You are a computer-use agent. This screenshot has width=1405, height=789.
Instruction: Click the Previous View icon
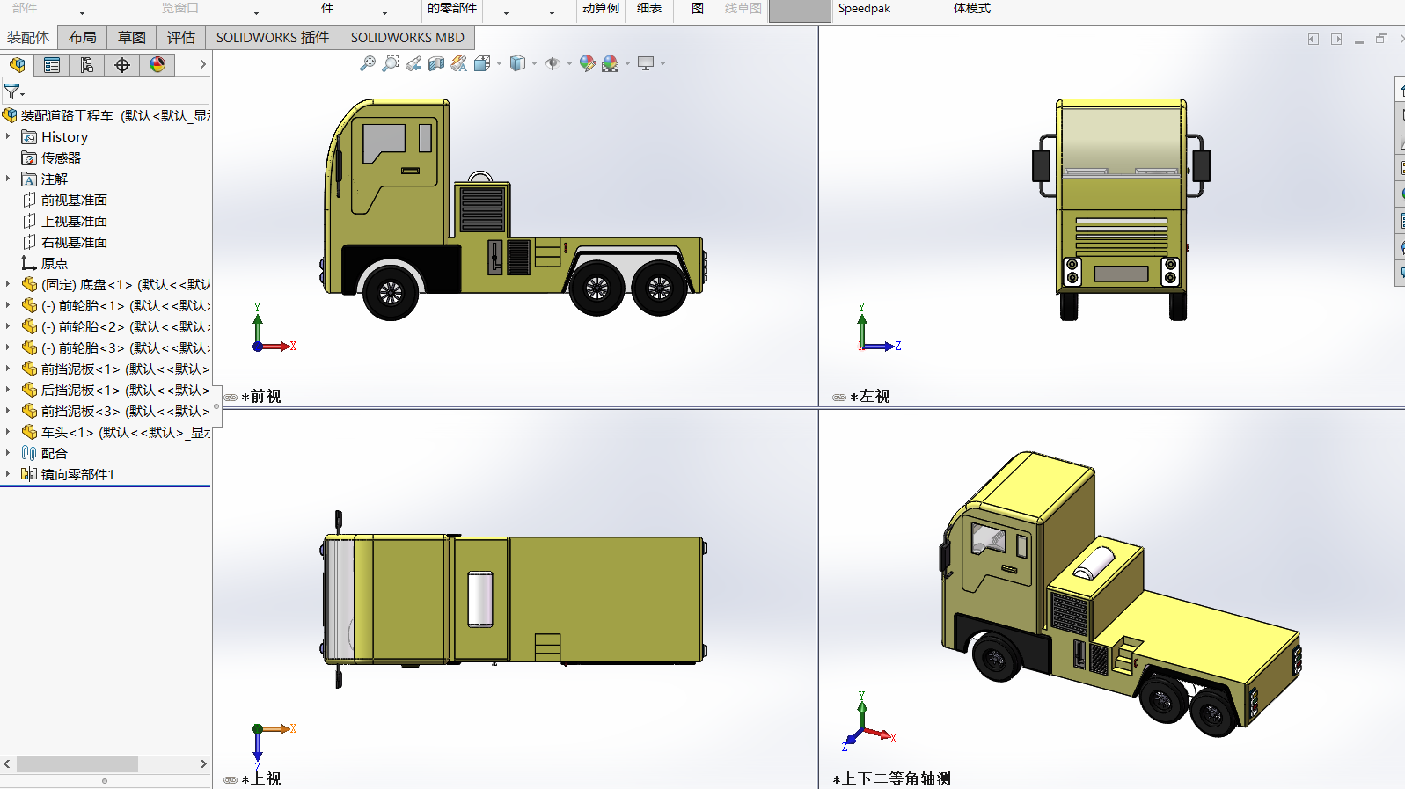413,63
